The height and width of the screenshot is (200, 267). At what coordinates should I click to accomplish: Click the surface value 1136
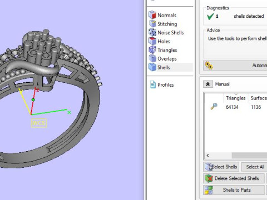point(256,107)
